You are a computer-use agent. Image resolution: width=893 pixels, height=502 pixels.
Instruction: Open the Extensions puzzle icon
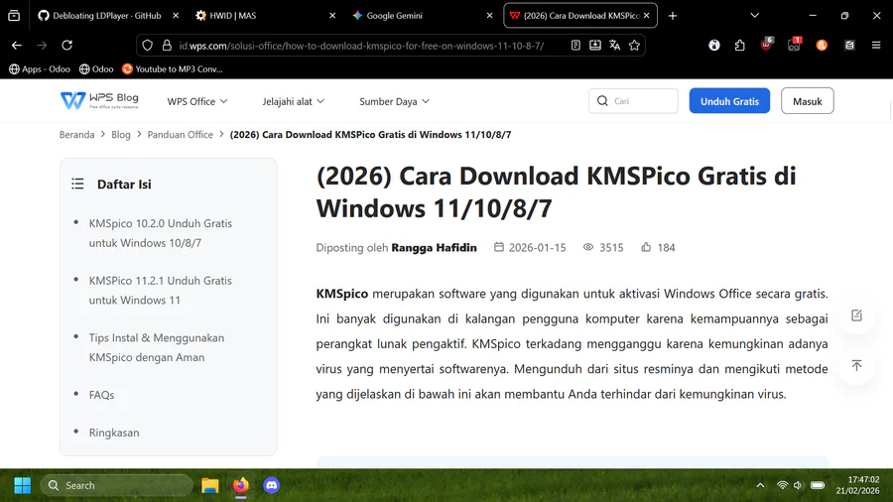(x=740, y=45)
